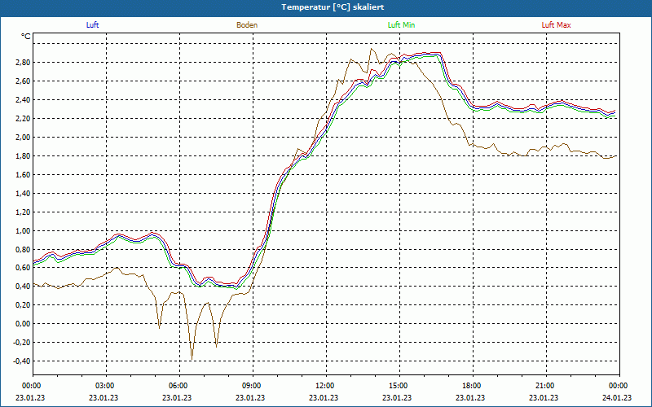
Task: Click the 12:00 time axis label
Action: pyautogui.click(x=326, y=386)
